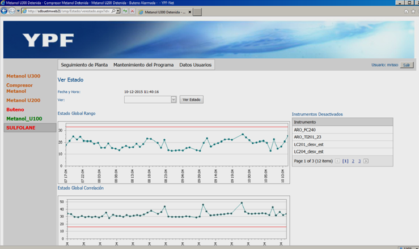Screen dimensions: 419x249
Task: Click the Estado Global Rango chart
Action: pos(174,152)
